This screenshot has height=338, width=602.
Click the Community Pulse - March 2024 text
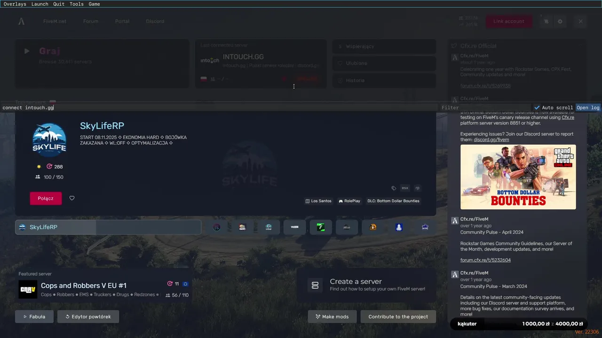[493, 286]
